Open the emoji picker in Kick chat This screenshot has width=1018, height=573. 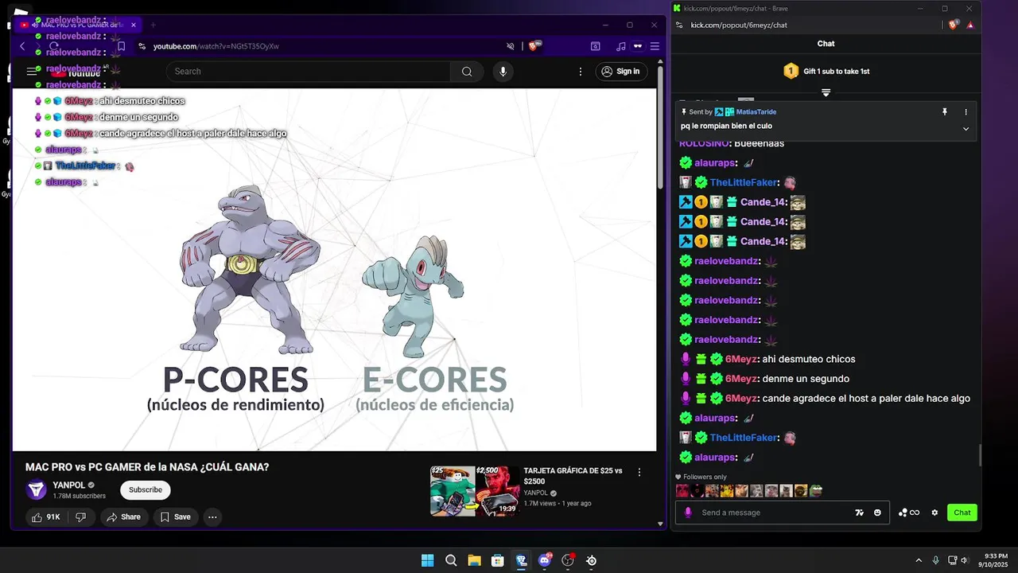877,513
